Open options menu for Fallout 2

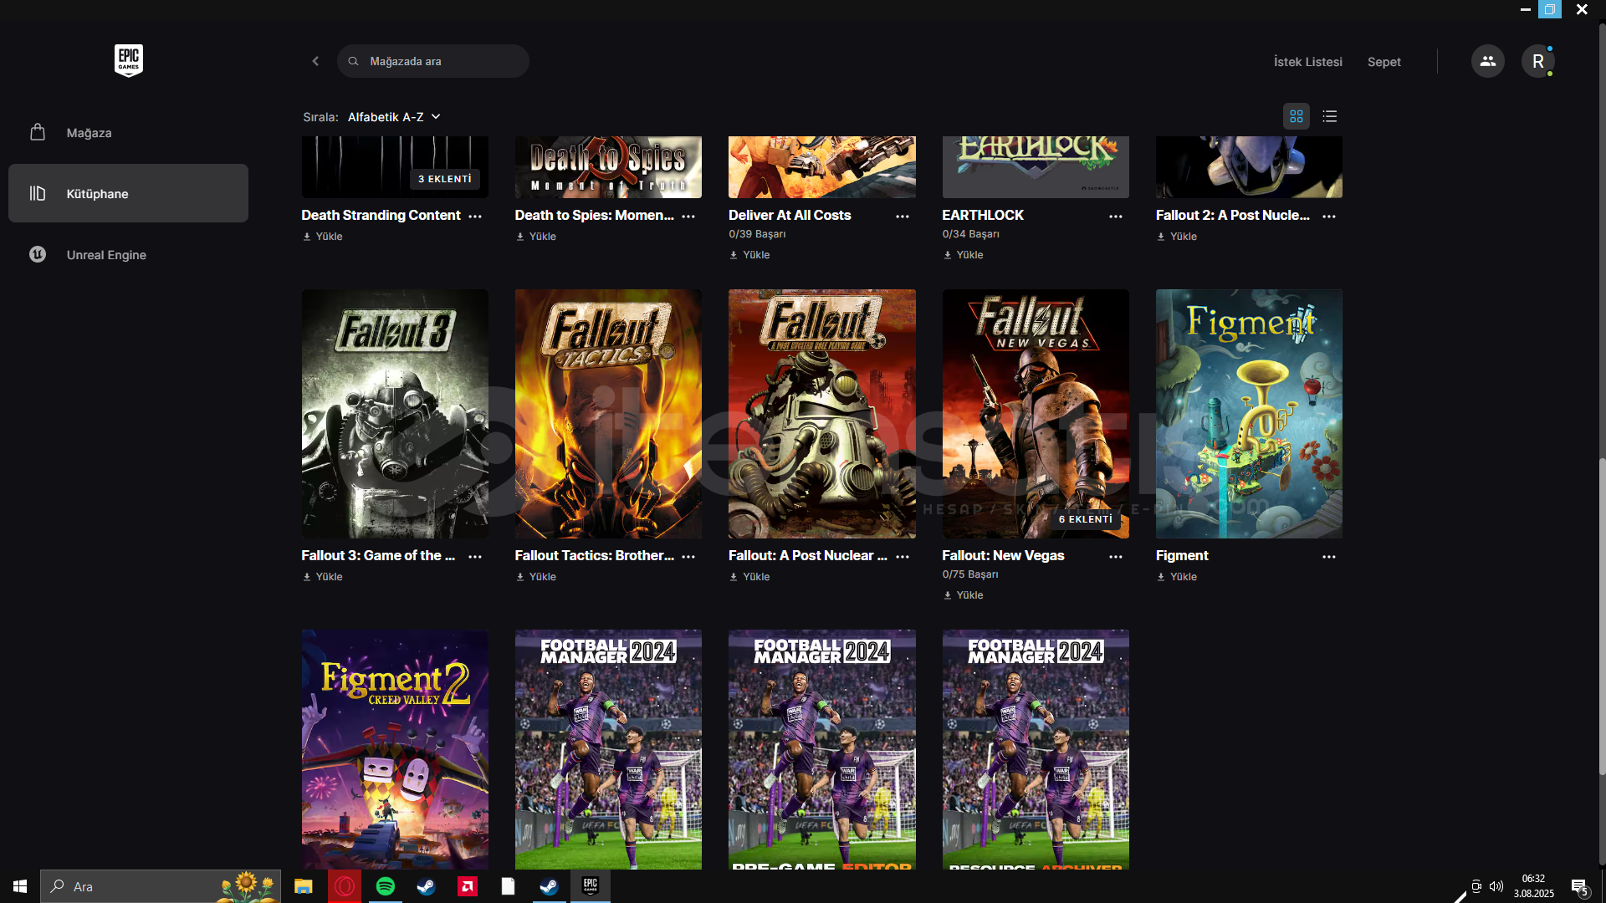pyautogui.click(x=1329, y=216)
